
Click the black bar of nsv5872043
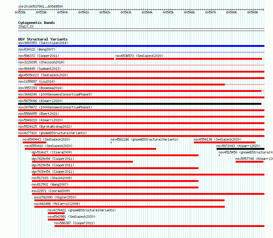pos(240,149)
